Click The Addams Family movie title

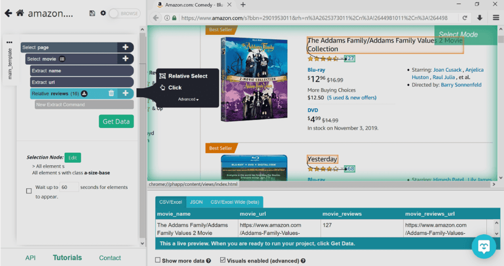[x=385, y=45]
